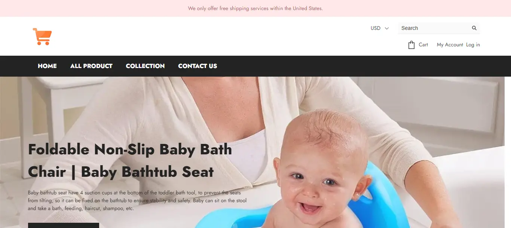Click the dark button below banner description

click(64, 225)
